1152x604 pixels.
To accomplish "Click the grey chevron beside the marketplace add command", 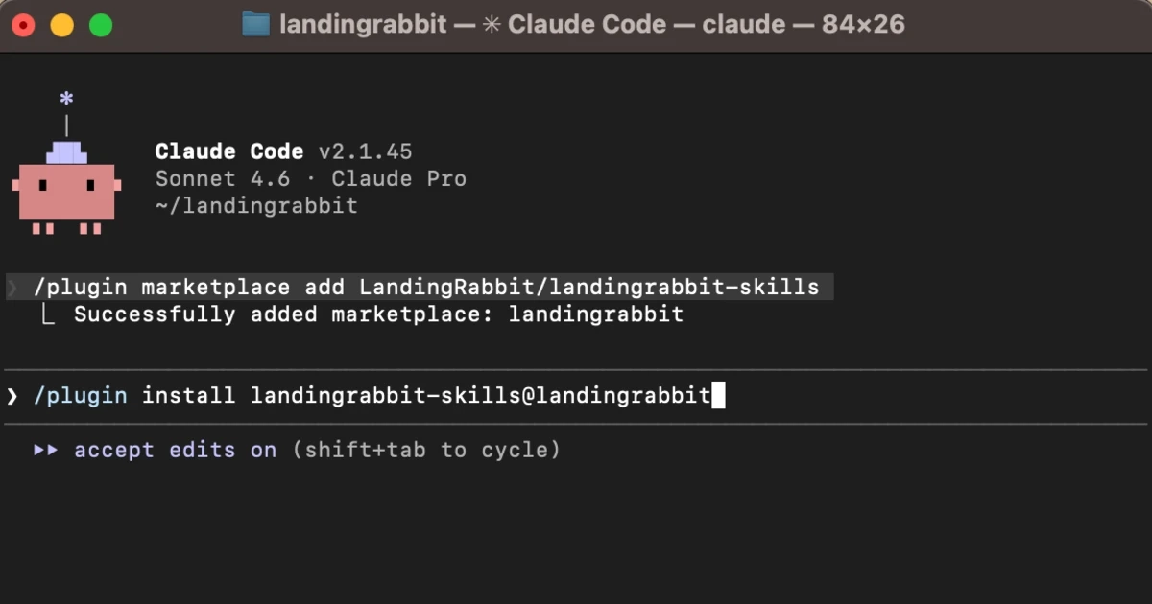I will (x=12, y=287).
